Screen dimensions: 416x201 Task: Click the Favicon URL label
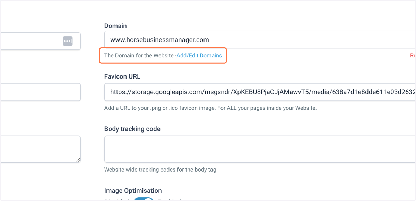(x=122, y=77)
